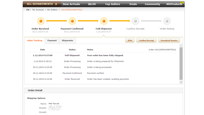Click scrollbar down arrow in tracking panel

(181, 82)
